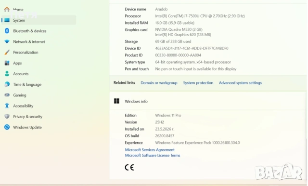Click the Home house icon in sidebar
The height and width of the screenshot is (186, 308).
7,9
